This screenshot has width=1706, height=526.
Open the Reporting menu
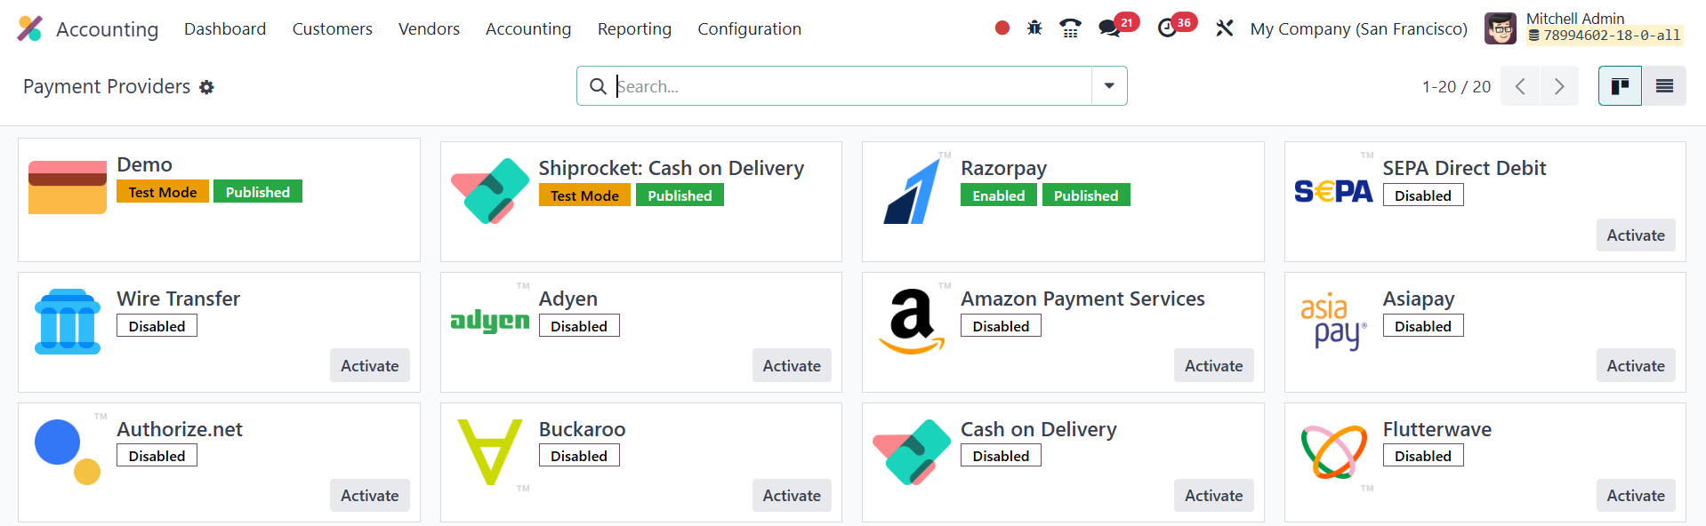point(634,28)
